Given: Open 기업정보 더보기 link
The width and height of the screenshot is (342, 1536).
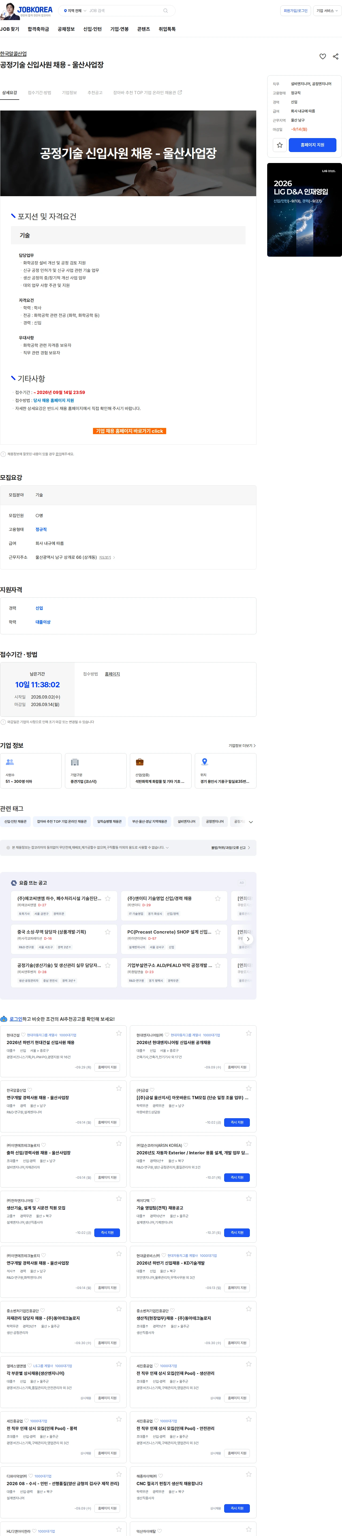Looking at the screenshot, I should (x=242, y=746).
